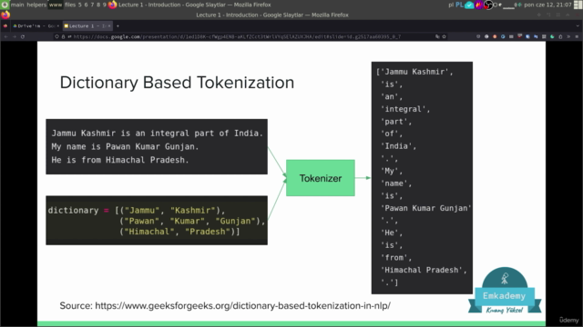Viewport: 583px width, 327px height.
Task: Bookmark this page with the star icon
Action: [444, 36]
